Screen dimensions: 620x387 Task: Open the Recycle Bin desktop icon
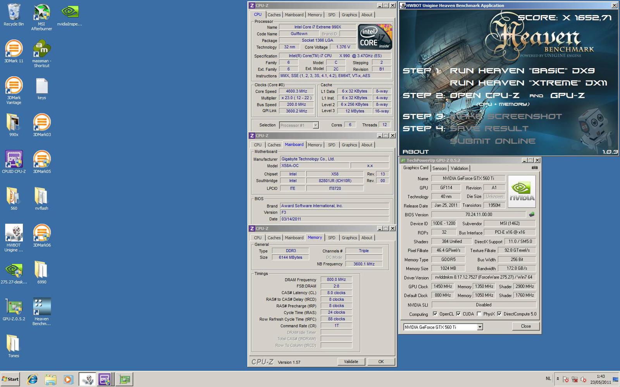(14, 15)
